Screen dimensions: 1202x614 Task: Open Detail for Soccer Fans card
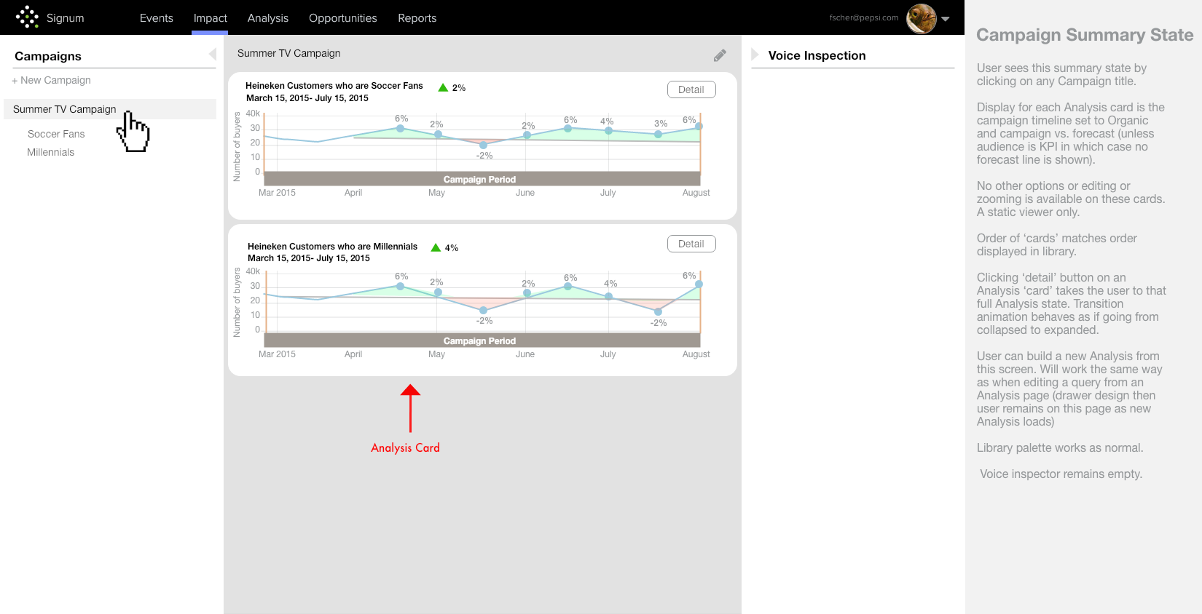tap(691, 89)
